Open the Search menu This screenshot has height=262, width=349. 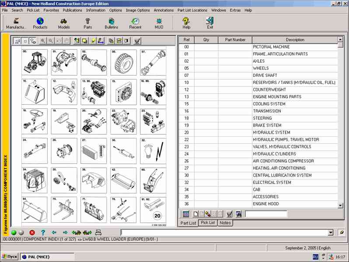pos(17,10)
